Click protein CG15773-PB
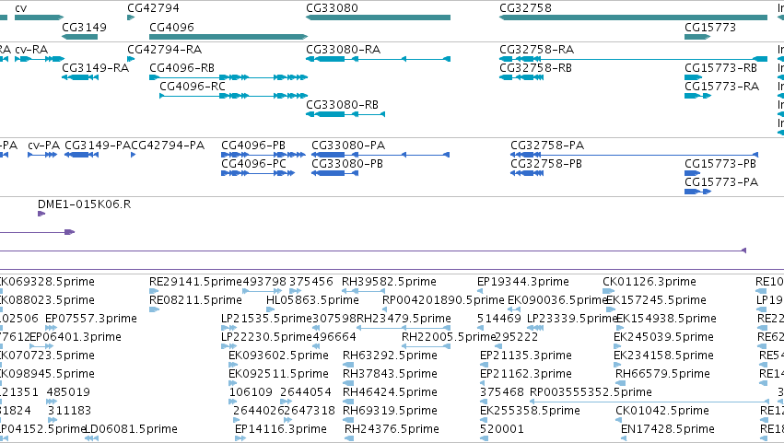 click(x=693, y=173)
